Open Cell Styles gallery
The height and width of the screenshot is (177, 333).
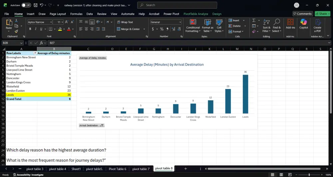pyautogui.click(x=219, y=26)
